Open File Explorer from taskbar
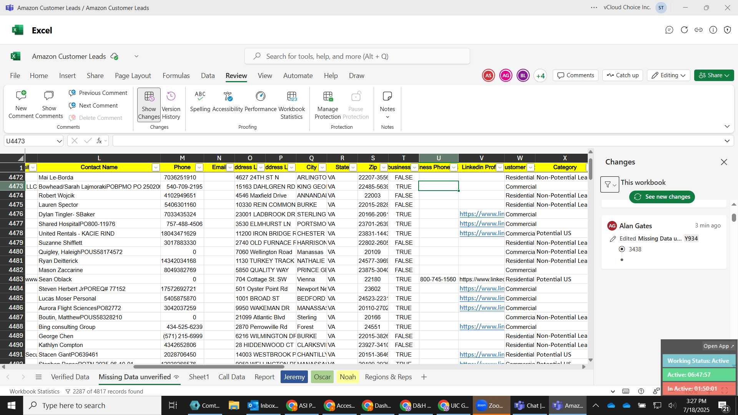Viewport: 738px width, 415px height. (234, 405)
